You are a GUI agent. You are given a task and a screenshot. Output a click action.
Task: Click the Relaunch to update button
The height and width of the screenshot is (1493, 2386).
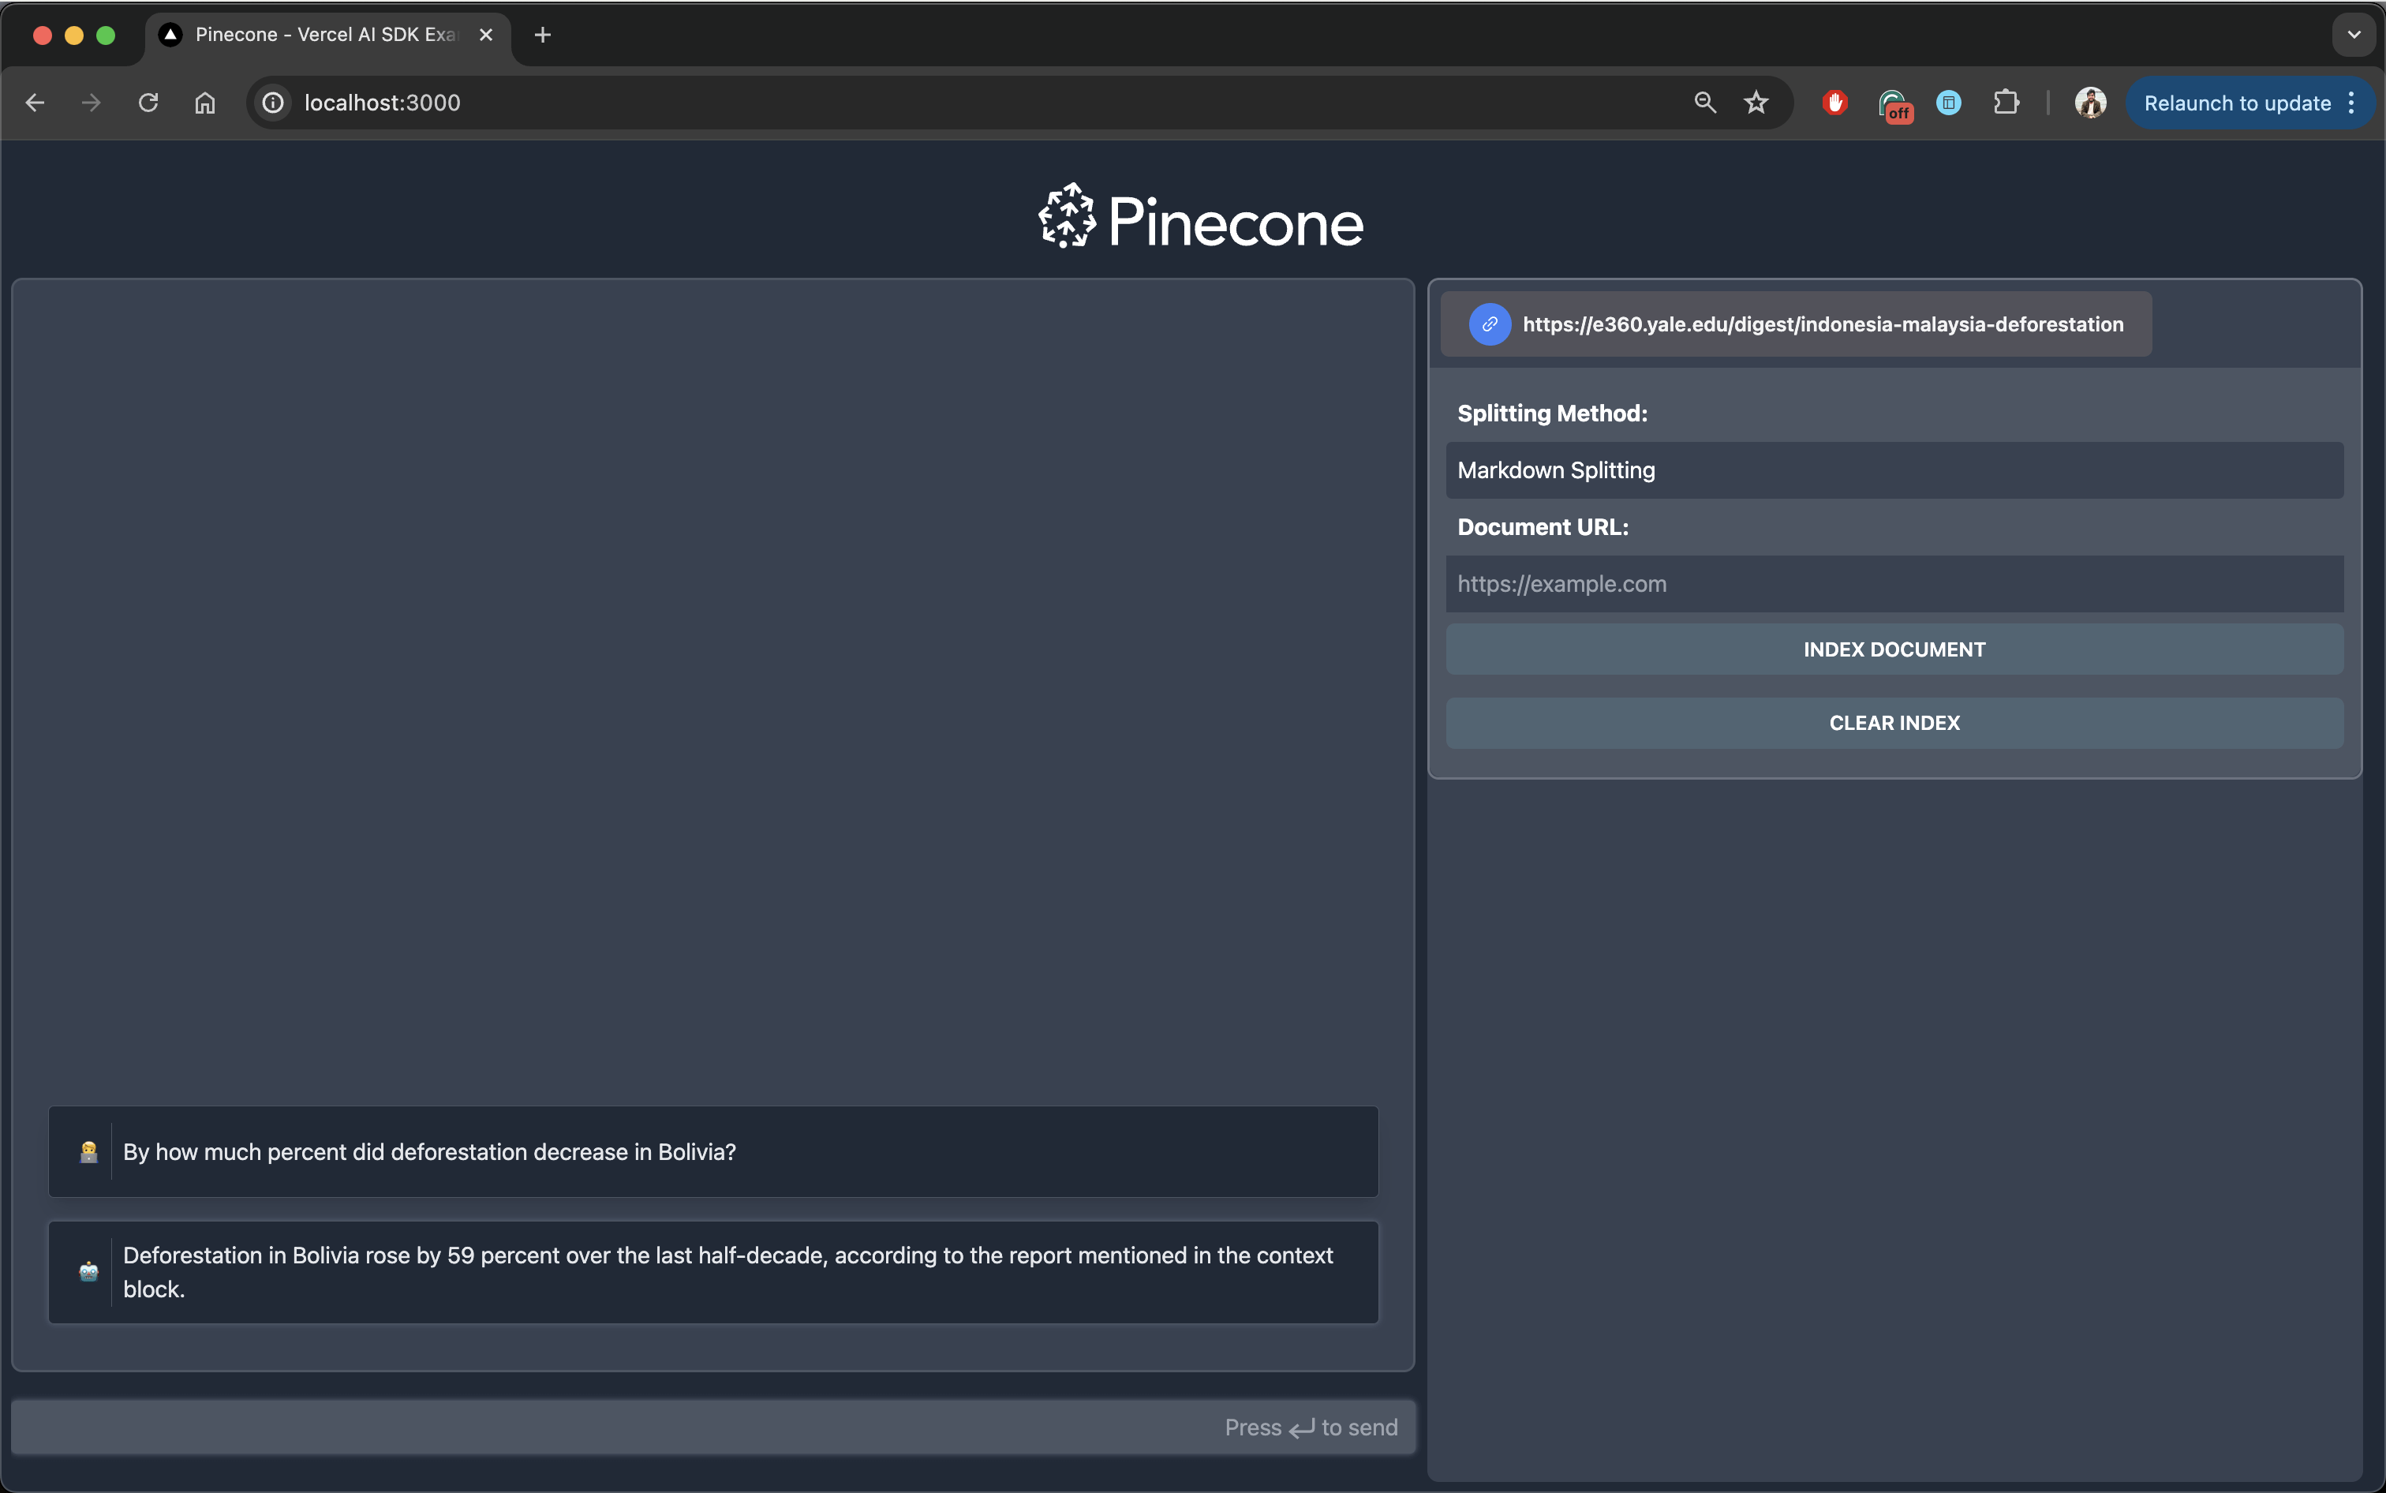2236,103
